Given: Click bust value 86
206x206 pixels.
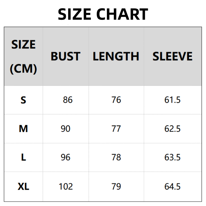Looking at the screenshot, I should coord(68,100).
